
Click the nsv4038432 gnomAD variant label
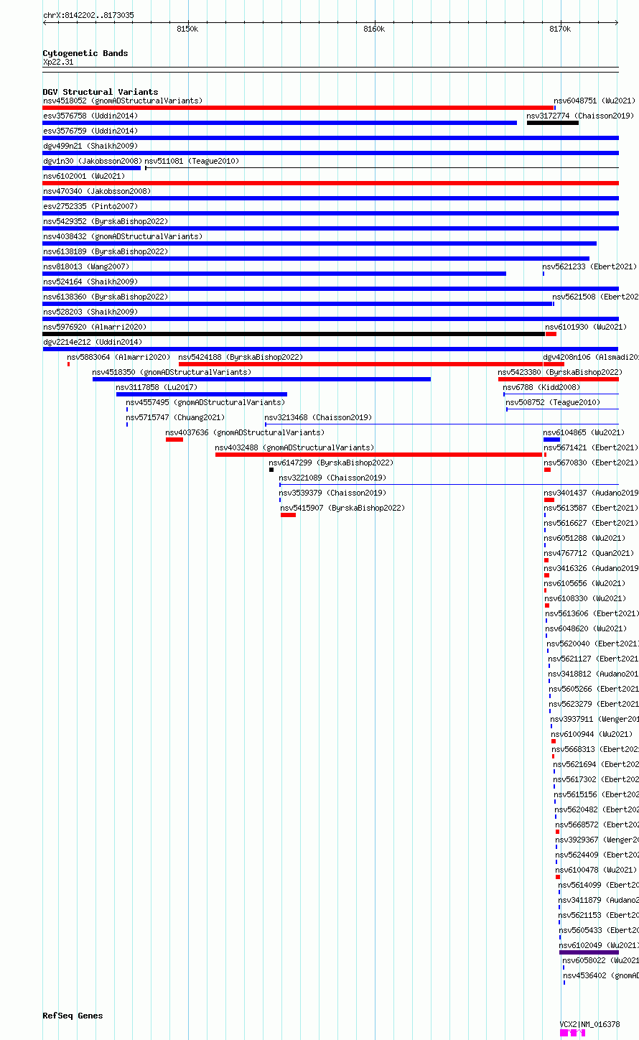(x=123, y=236)
